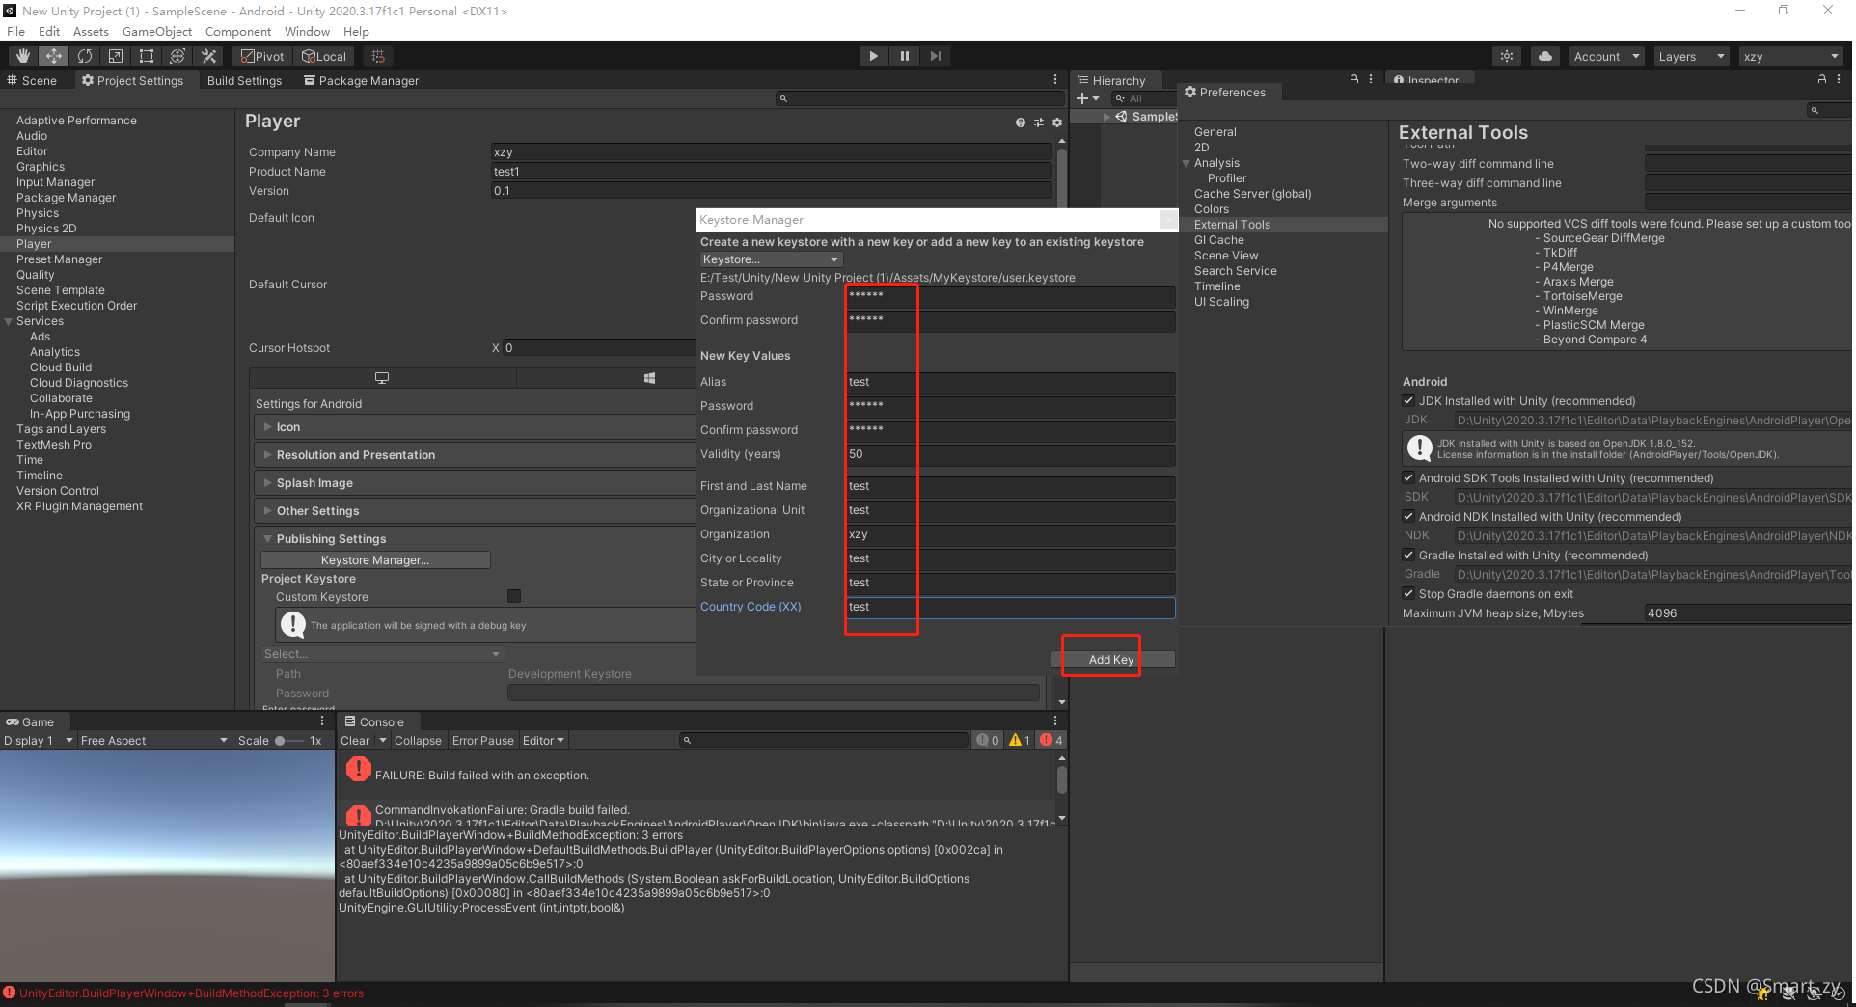Switch to the Windows Store platform tab
Image resolution: width=1856 pixels, height=1007 pixels.
point(650,378)
